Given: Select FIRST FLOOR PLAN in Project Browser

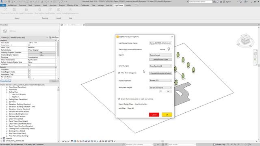Looking at the screenshot, I should click(19, 94).
